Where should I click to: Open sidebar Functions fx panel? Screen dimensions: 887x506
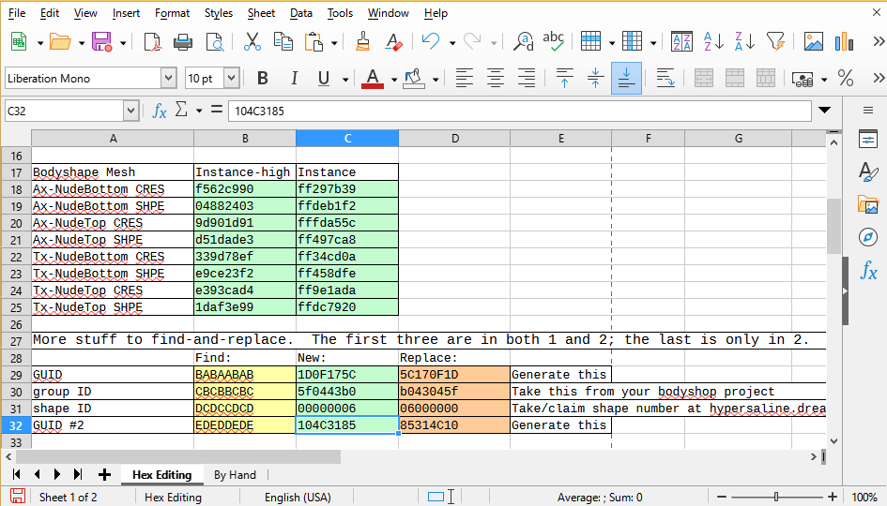pyautogui.click(x=868, y=270)
